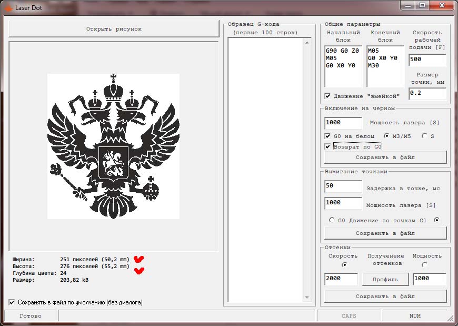Edit dot delay field showing 50
458x326 pixels.
click(343, 186)
